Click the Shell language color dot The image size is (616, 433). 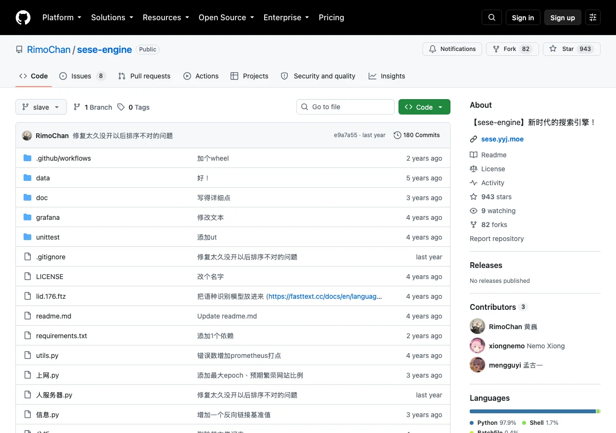[x=524, y=423]
